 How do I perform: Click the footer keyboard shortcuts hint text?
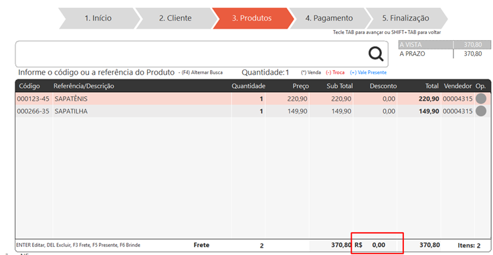pyautogui.click(x=78, y=245)
